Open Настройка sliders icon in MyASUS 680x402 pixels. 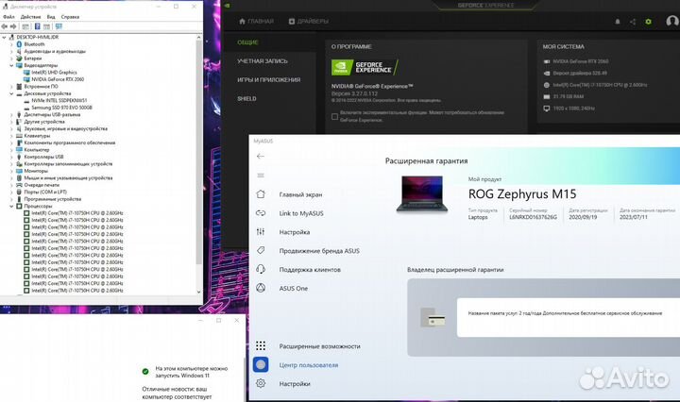click(x=261, y=232)
